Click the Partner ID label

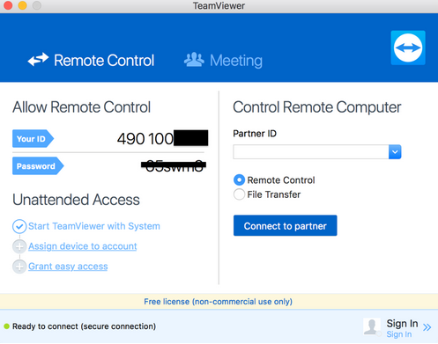[x=255, y=134]
